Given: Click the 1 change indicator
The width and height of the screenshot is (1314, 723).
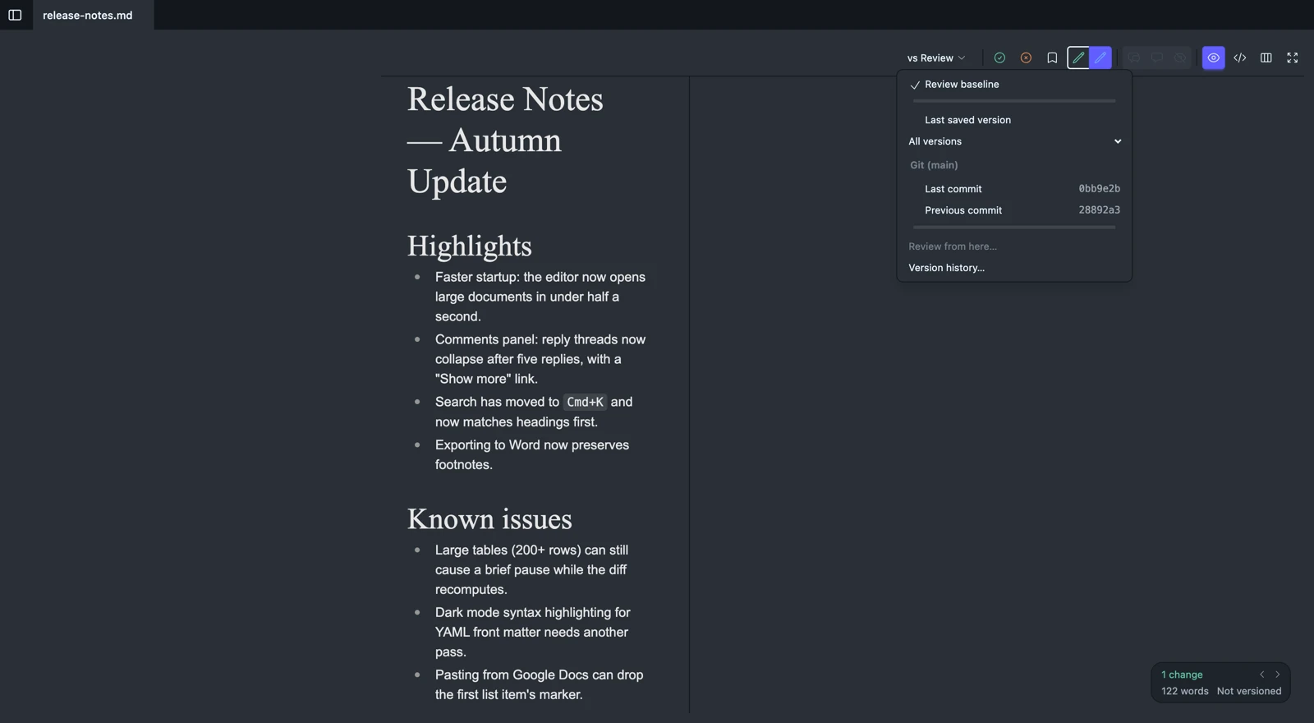Looking at the screenshot, I should [1182, 675].
